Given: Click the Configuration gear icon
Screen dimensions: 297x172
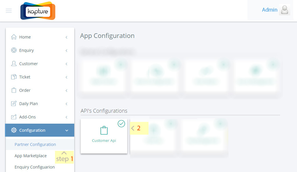Looking at the screenshot, I should (14, 130).
